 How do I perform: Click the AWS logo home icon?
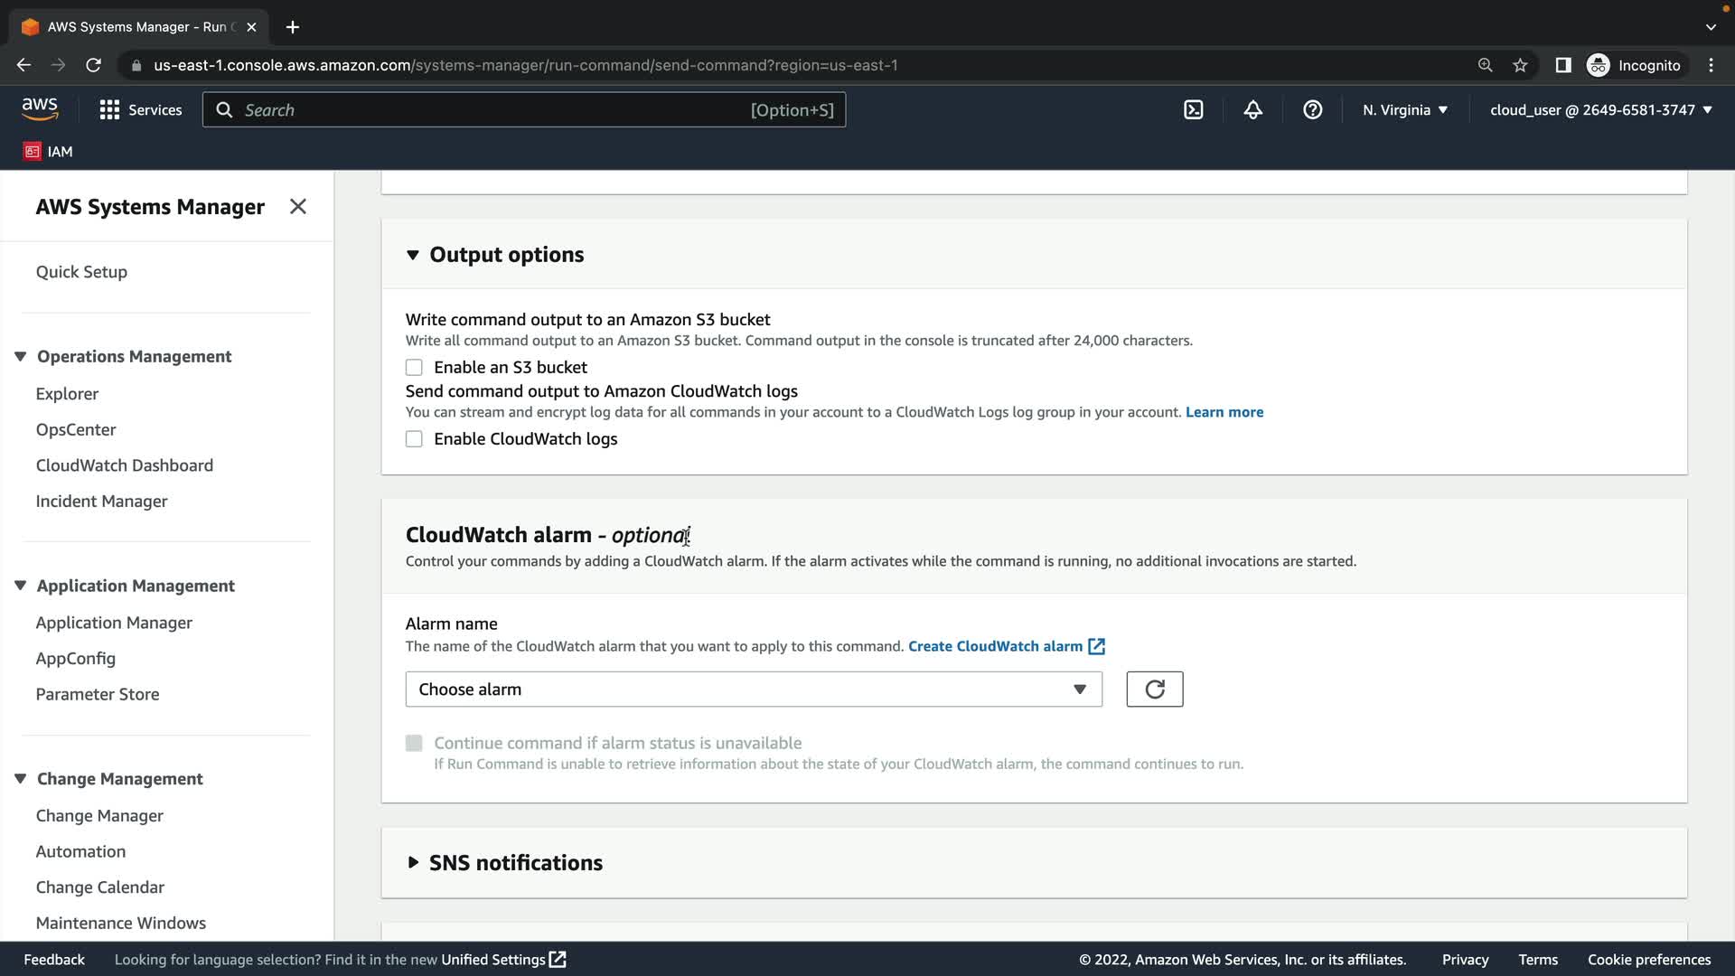[x=40, y=109]
